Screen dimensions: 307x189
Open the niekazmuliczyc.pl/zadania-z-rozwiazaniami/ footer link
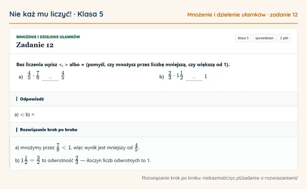point(250,178)
